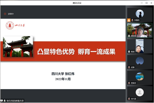The height and width of the screenshot is (103, 154).
Task: Click the screen share icon at bottom left
Action: pyautogui.click(x=2, y=101)
